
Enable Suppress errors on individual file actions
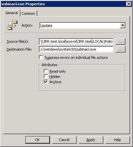click(41, 58)
